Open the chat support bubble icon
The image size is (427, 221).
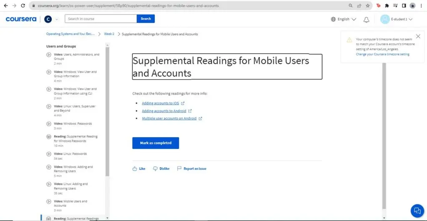[x=417, y=211]
